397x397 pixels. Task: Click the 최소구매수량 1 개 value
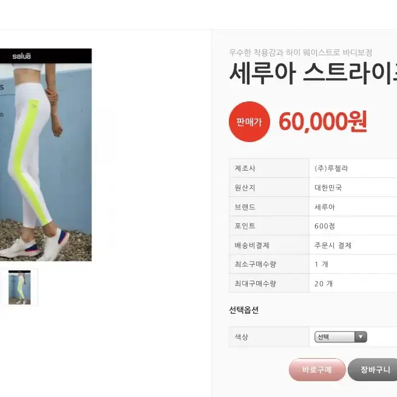[322, 264]
